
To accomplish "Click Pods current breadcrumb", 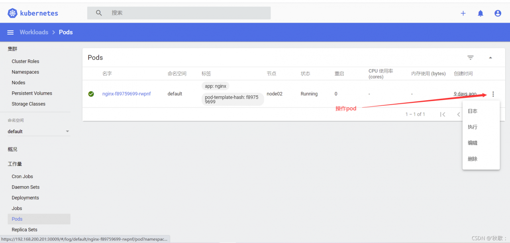I will point(66,32).
